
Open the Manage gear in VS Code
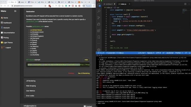[x=99, y=50]
